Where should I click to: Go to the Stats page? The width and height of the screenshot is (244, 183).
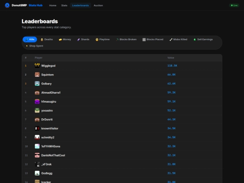click(64, 5)
